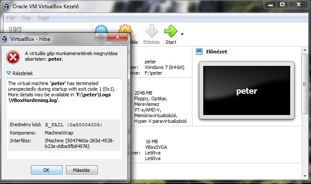Image resolution: width=311 pixels, height=184 pixels.
Task: Click the peter preview thumbnail
Action: 247,91
